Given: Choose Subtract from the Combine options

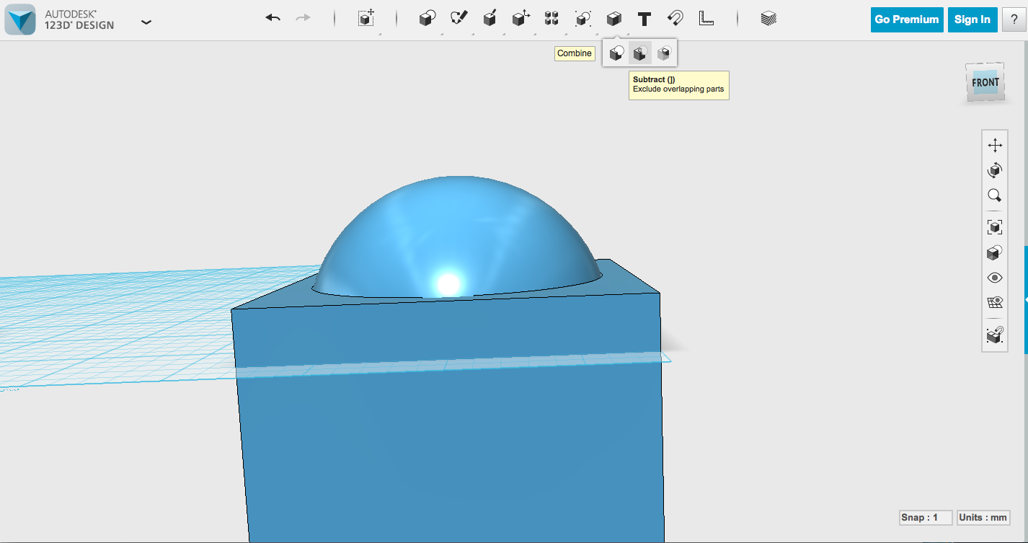Looking at the screenshot, I should [x=639, y=52].
